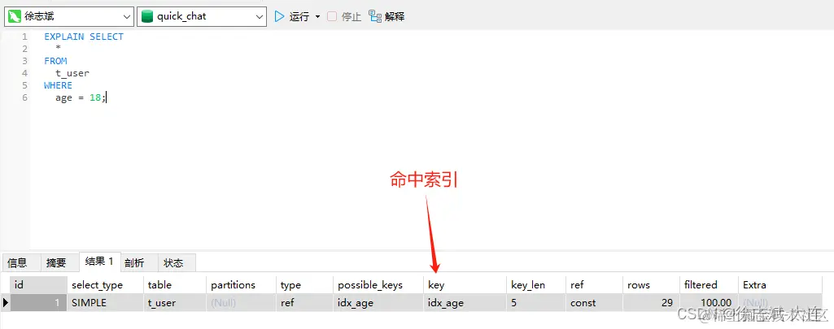Click the 解释 explain button
834x329 pixels.
pos(386,16)
